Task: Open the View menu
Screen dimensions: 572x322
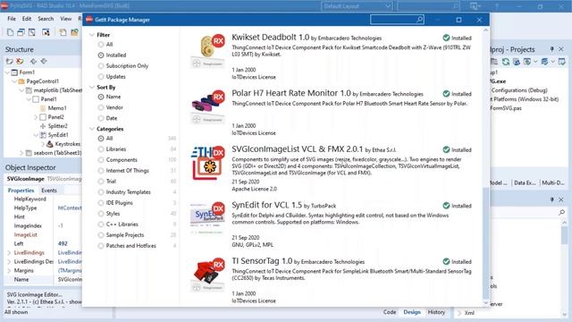Action: click(65, 19)
